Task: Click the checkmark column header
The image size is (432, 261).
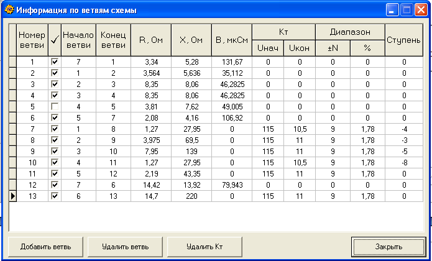Action: click(x=55, y=40)
